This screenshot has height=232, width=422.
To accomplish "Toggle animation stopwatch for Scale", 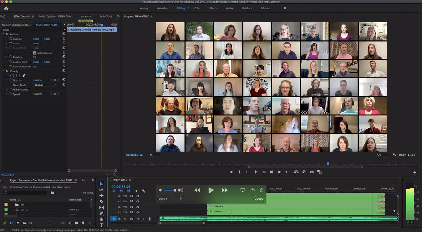I will pyautogui.click(x=11, y=44).
